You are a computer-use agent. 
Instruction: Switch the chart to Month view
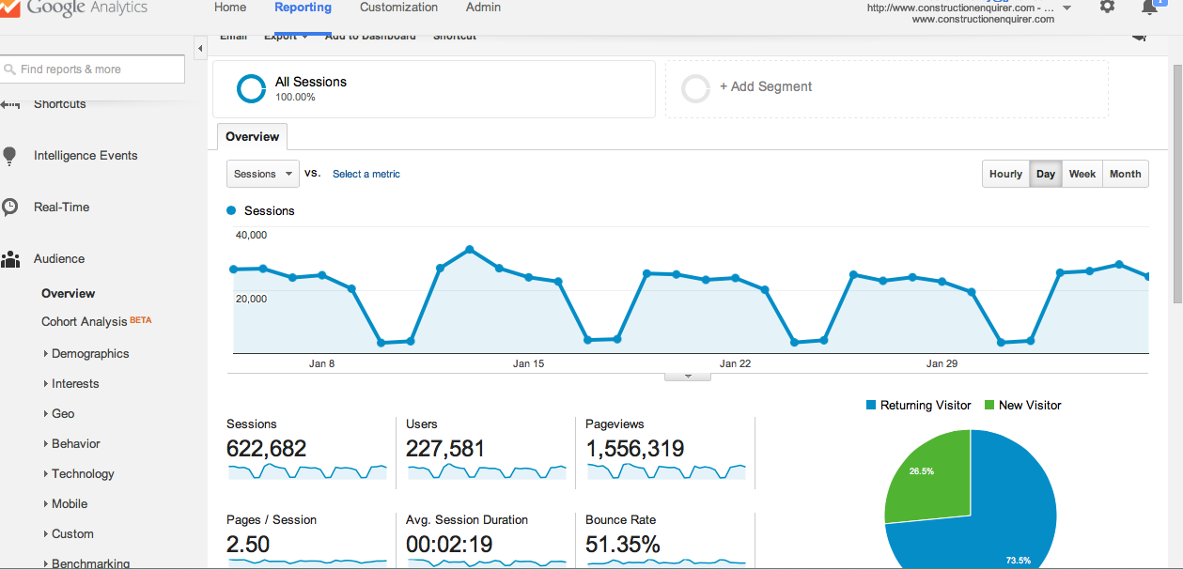pyautogui.click(x=1126, y=174)
